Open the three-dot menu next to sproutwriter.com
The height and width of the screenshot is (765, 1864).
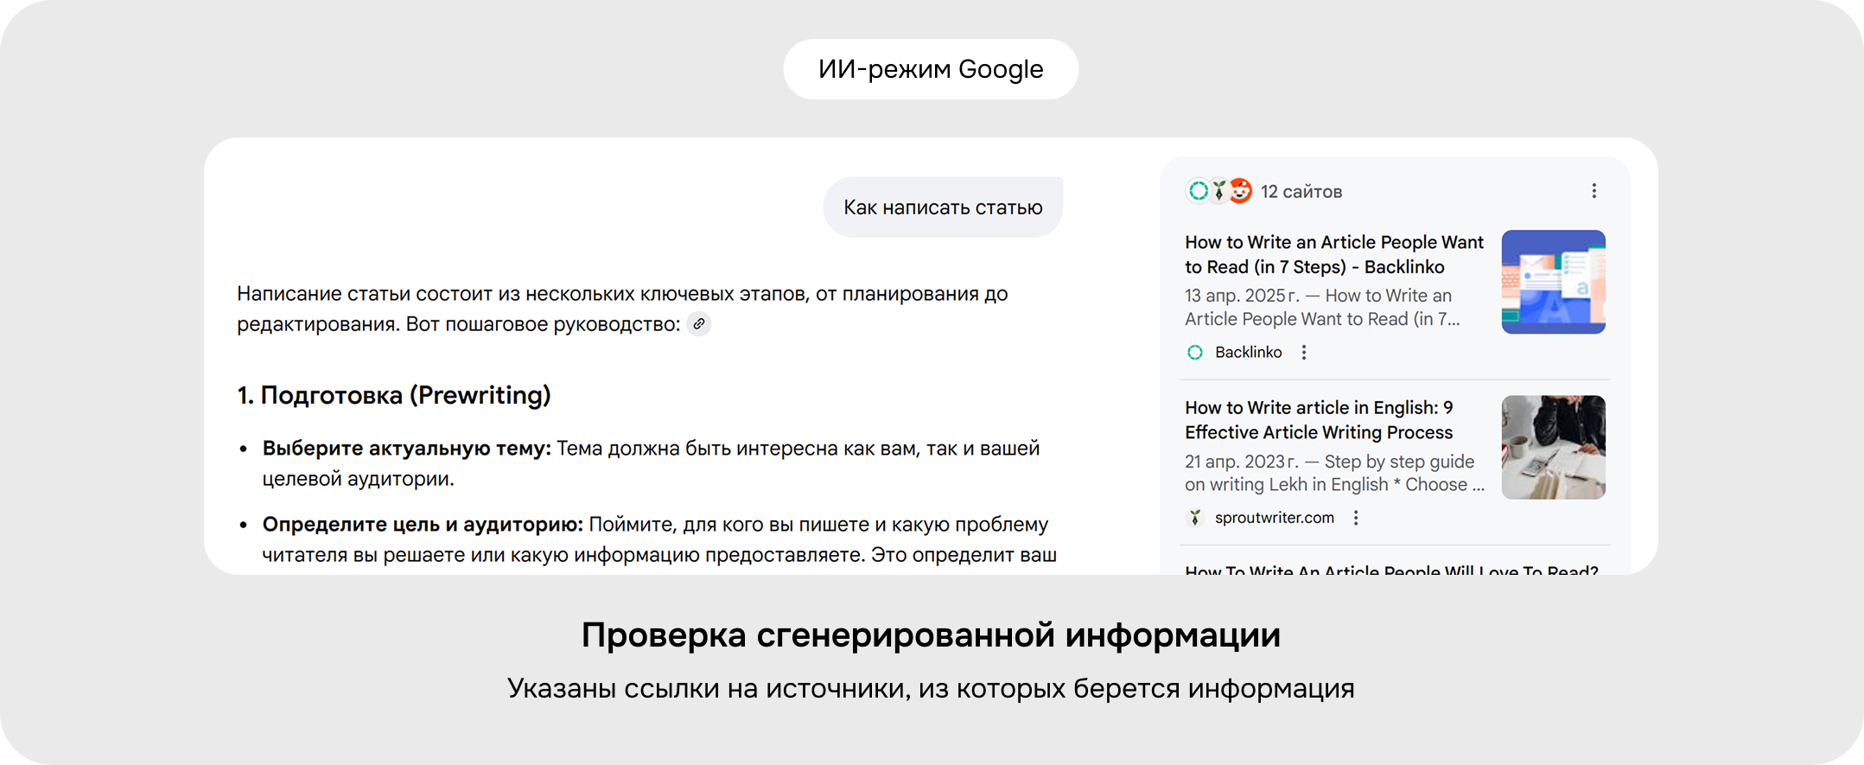1356,518
